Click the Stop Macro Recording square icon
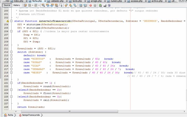This screenshot has height=117, width=187. (95, 5)
